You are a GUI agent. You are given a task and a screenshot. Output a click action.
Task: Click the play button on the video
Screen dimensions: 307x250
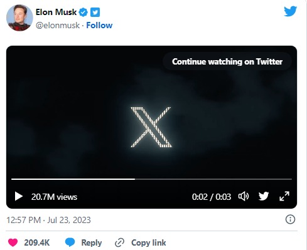[19, 197]
